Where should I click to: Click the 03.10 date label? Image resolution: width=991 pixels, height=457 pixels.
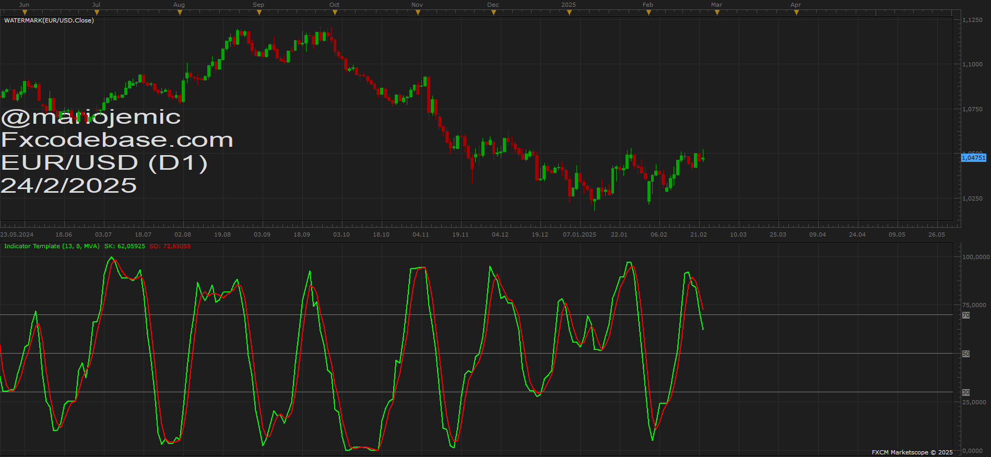pyautogui.click(x=341, y=235)
